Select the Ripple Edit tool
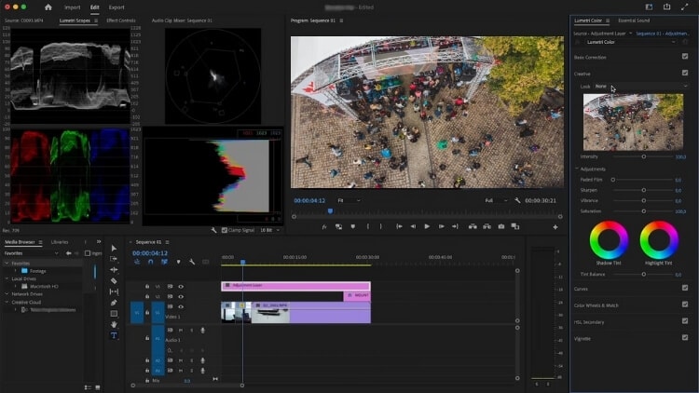Viewport: 699px width, 393px height. pos(114,269)
